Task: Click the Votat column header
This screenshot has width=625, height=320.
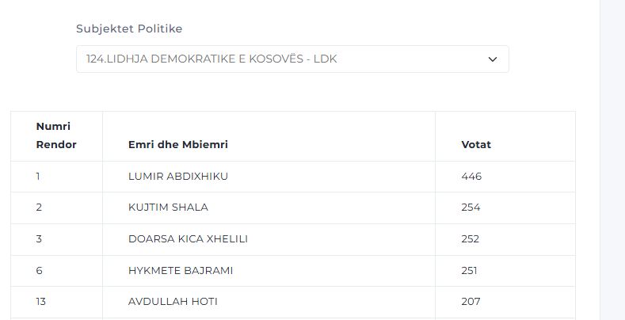Action: (476, 145)
